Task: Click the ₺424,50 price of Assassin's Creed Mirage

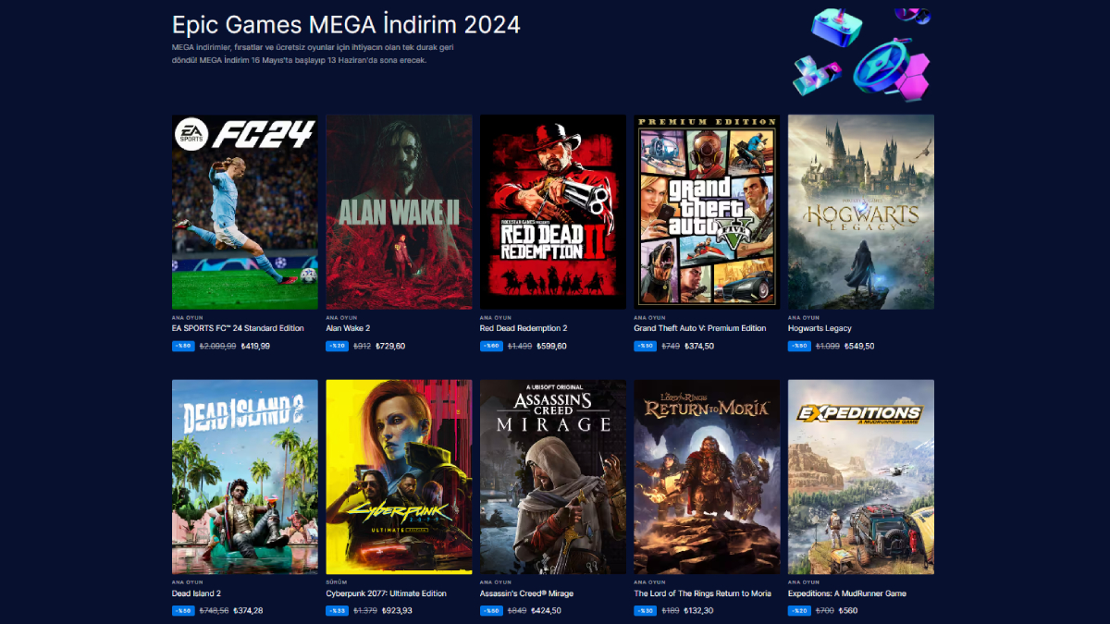Action: pyautogui.click(x=546, y=611)
